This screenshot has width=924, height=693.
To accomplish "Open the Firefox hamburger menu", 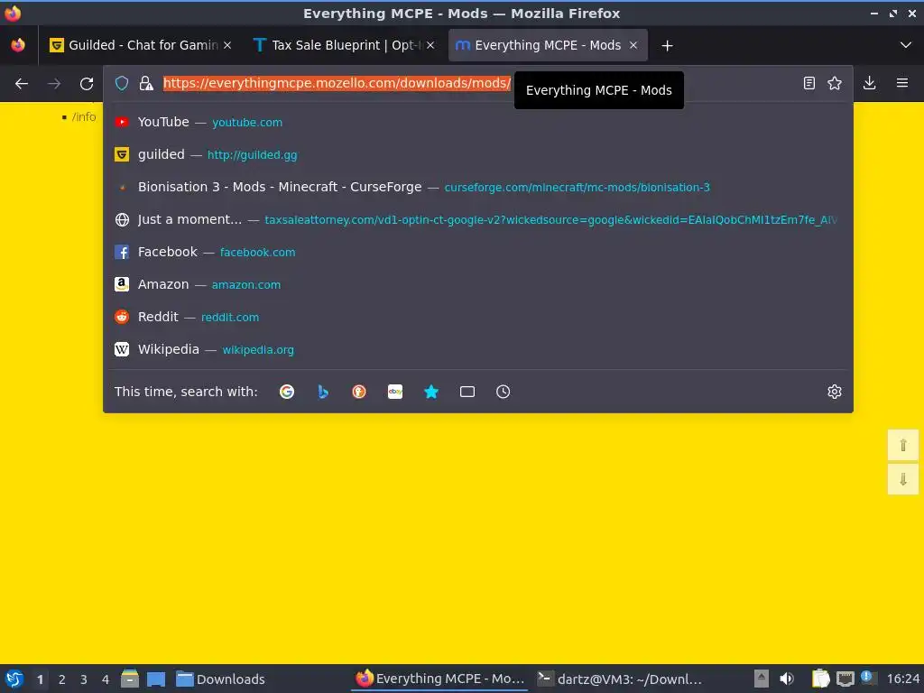I will click(902, 84).
